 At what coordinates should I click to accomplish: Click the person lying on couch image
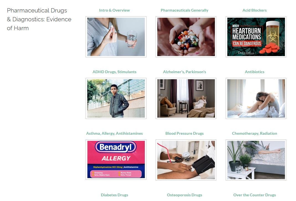coord(256,160)
